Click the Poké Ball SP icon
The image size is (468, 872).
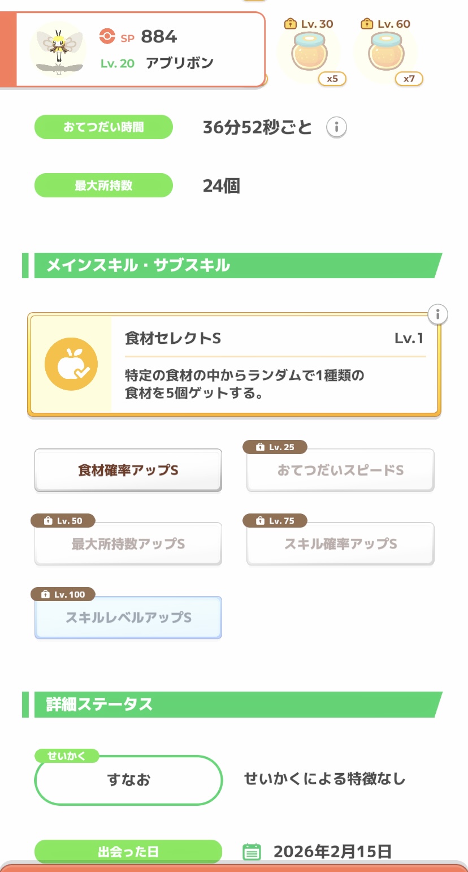[106, 37]
